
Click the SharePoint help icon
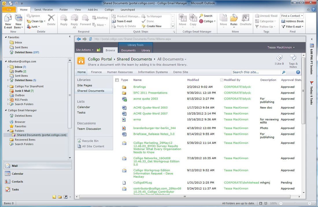point(298,72)
